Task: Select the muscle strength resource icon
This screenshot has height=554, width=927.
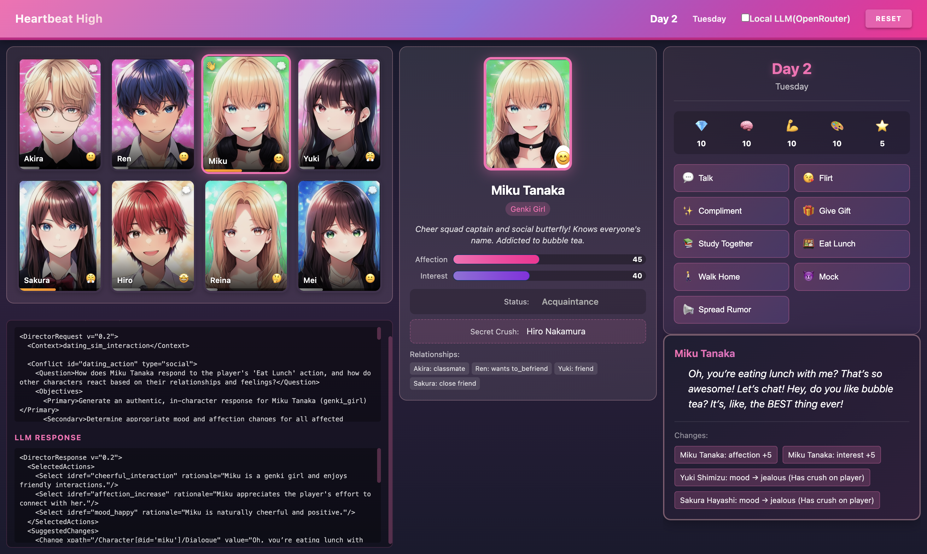Action: [x=792, y=125]
